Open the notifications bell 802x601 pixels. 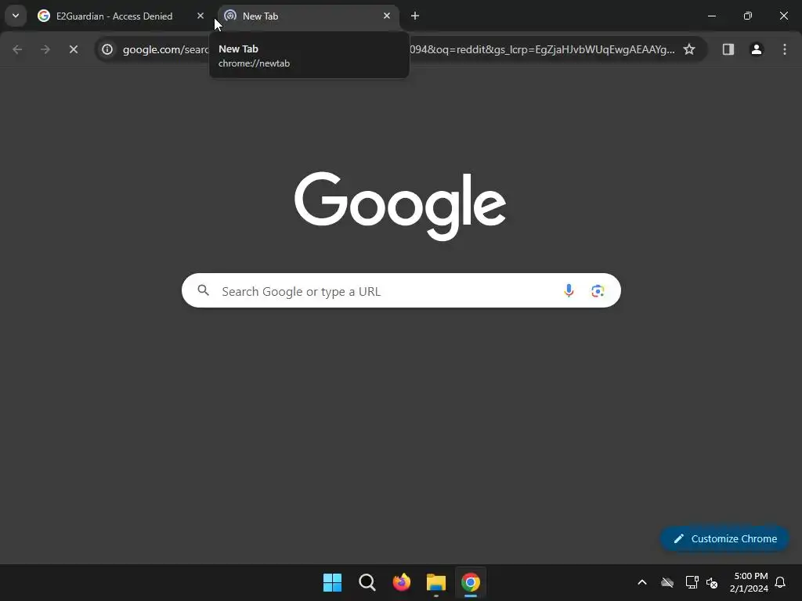(781, 582)
